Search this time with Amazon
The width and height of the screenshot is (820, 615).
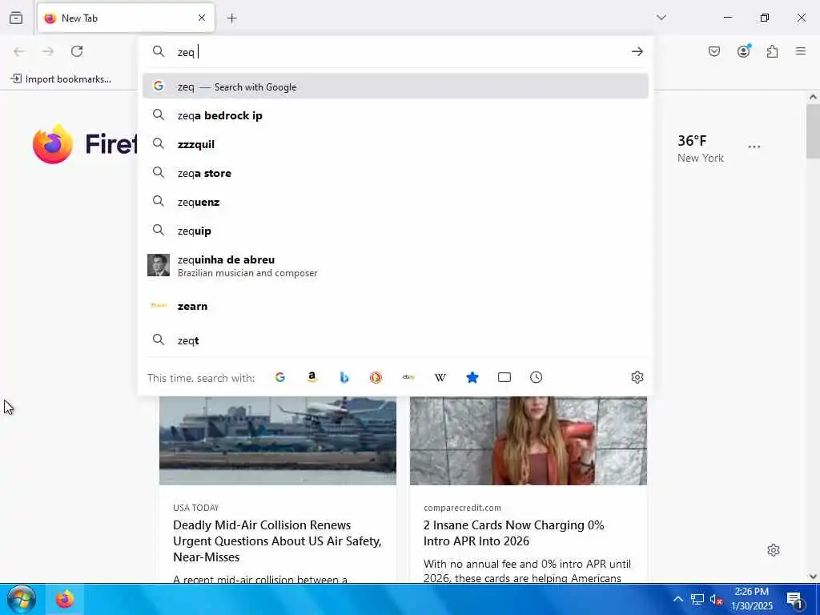click(312, 377)
